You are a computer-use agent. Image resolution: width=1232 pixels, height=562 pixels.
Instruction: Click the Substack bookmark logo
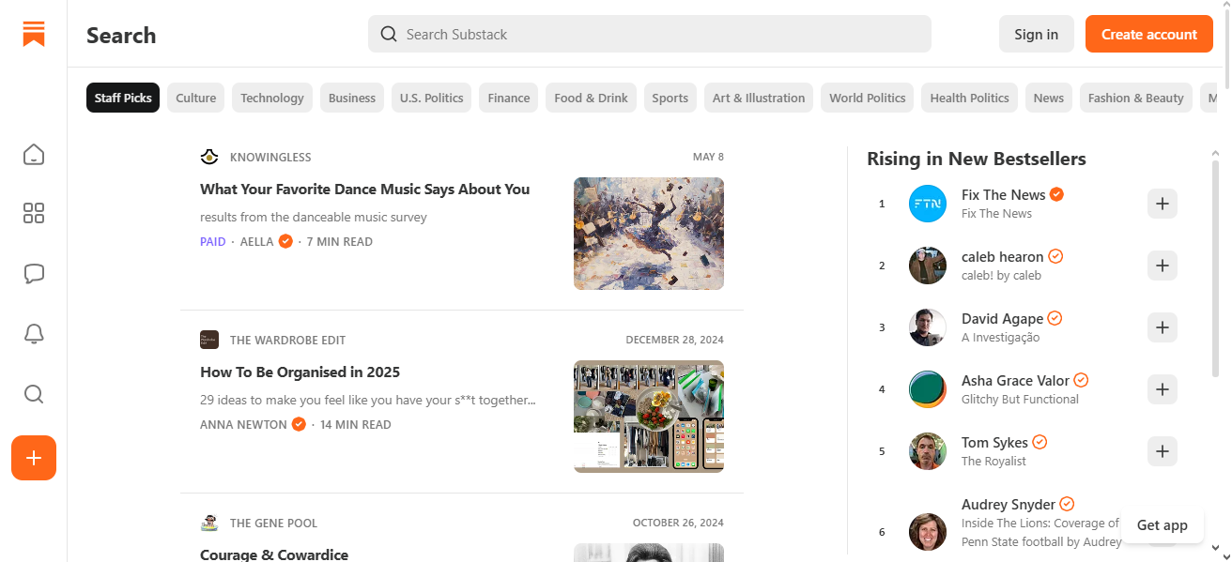point(34,34)
